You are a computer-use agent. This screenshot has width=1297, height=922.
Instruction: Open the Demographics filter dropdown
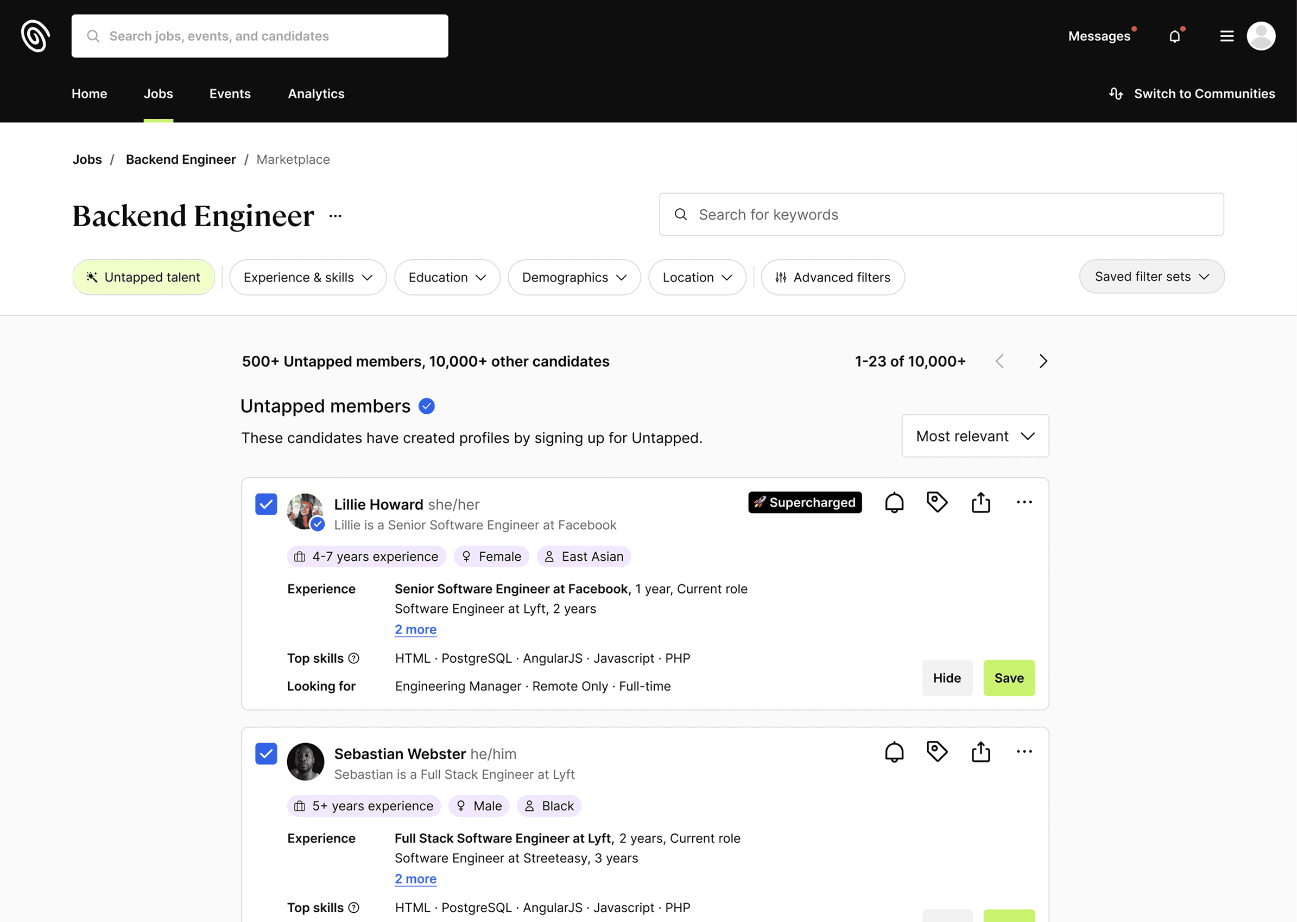coord(573,277)
